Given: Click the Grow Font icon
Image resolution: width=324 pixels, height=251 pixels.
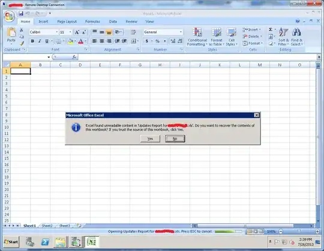Looking at the screenshot, I should 77,32.
